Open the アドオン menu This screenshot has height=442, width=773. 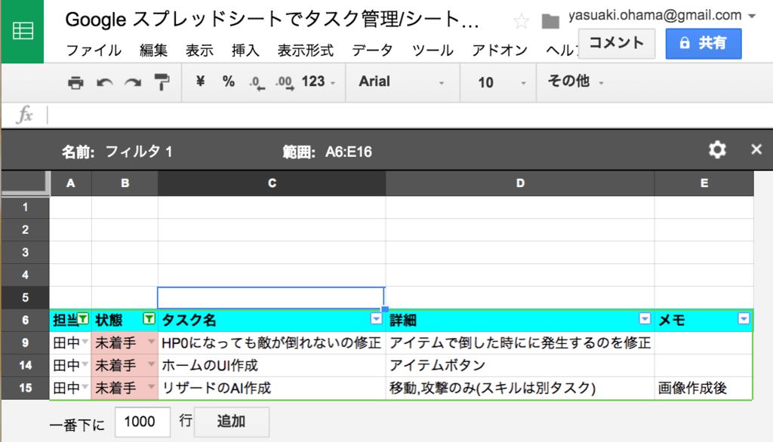coord(500,51)
